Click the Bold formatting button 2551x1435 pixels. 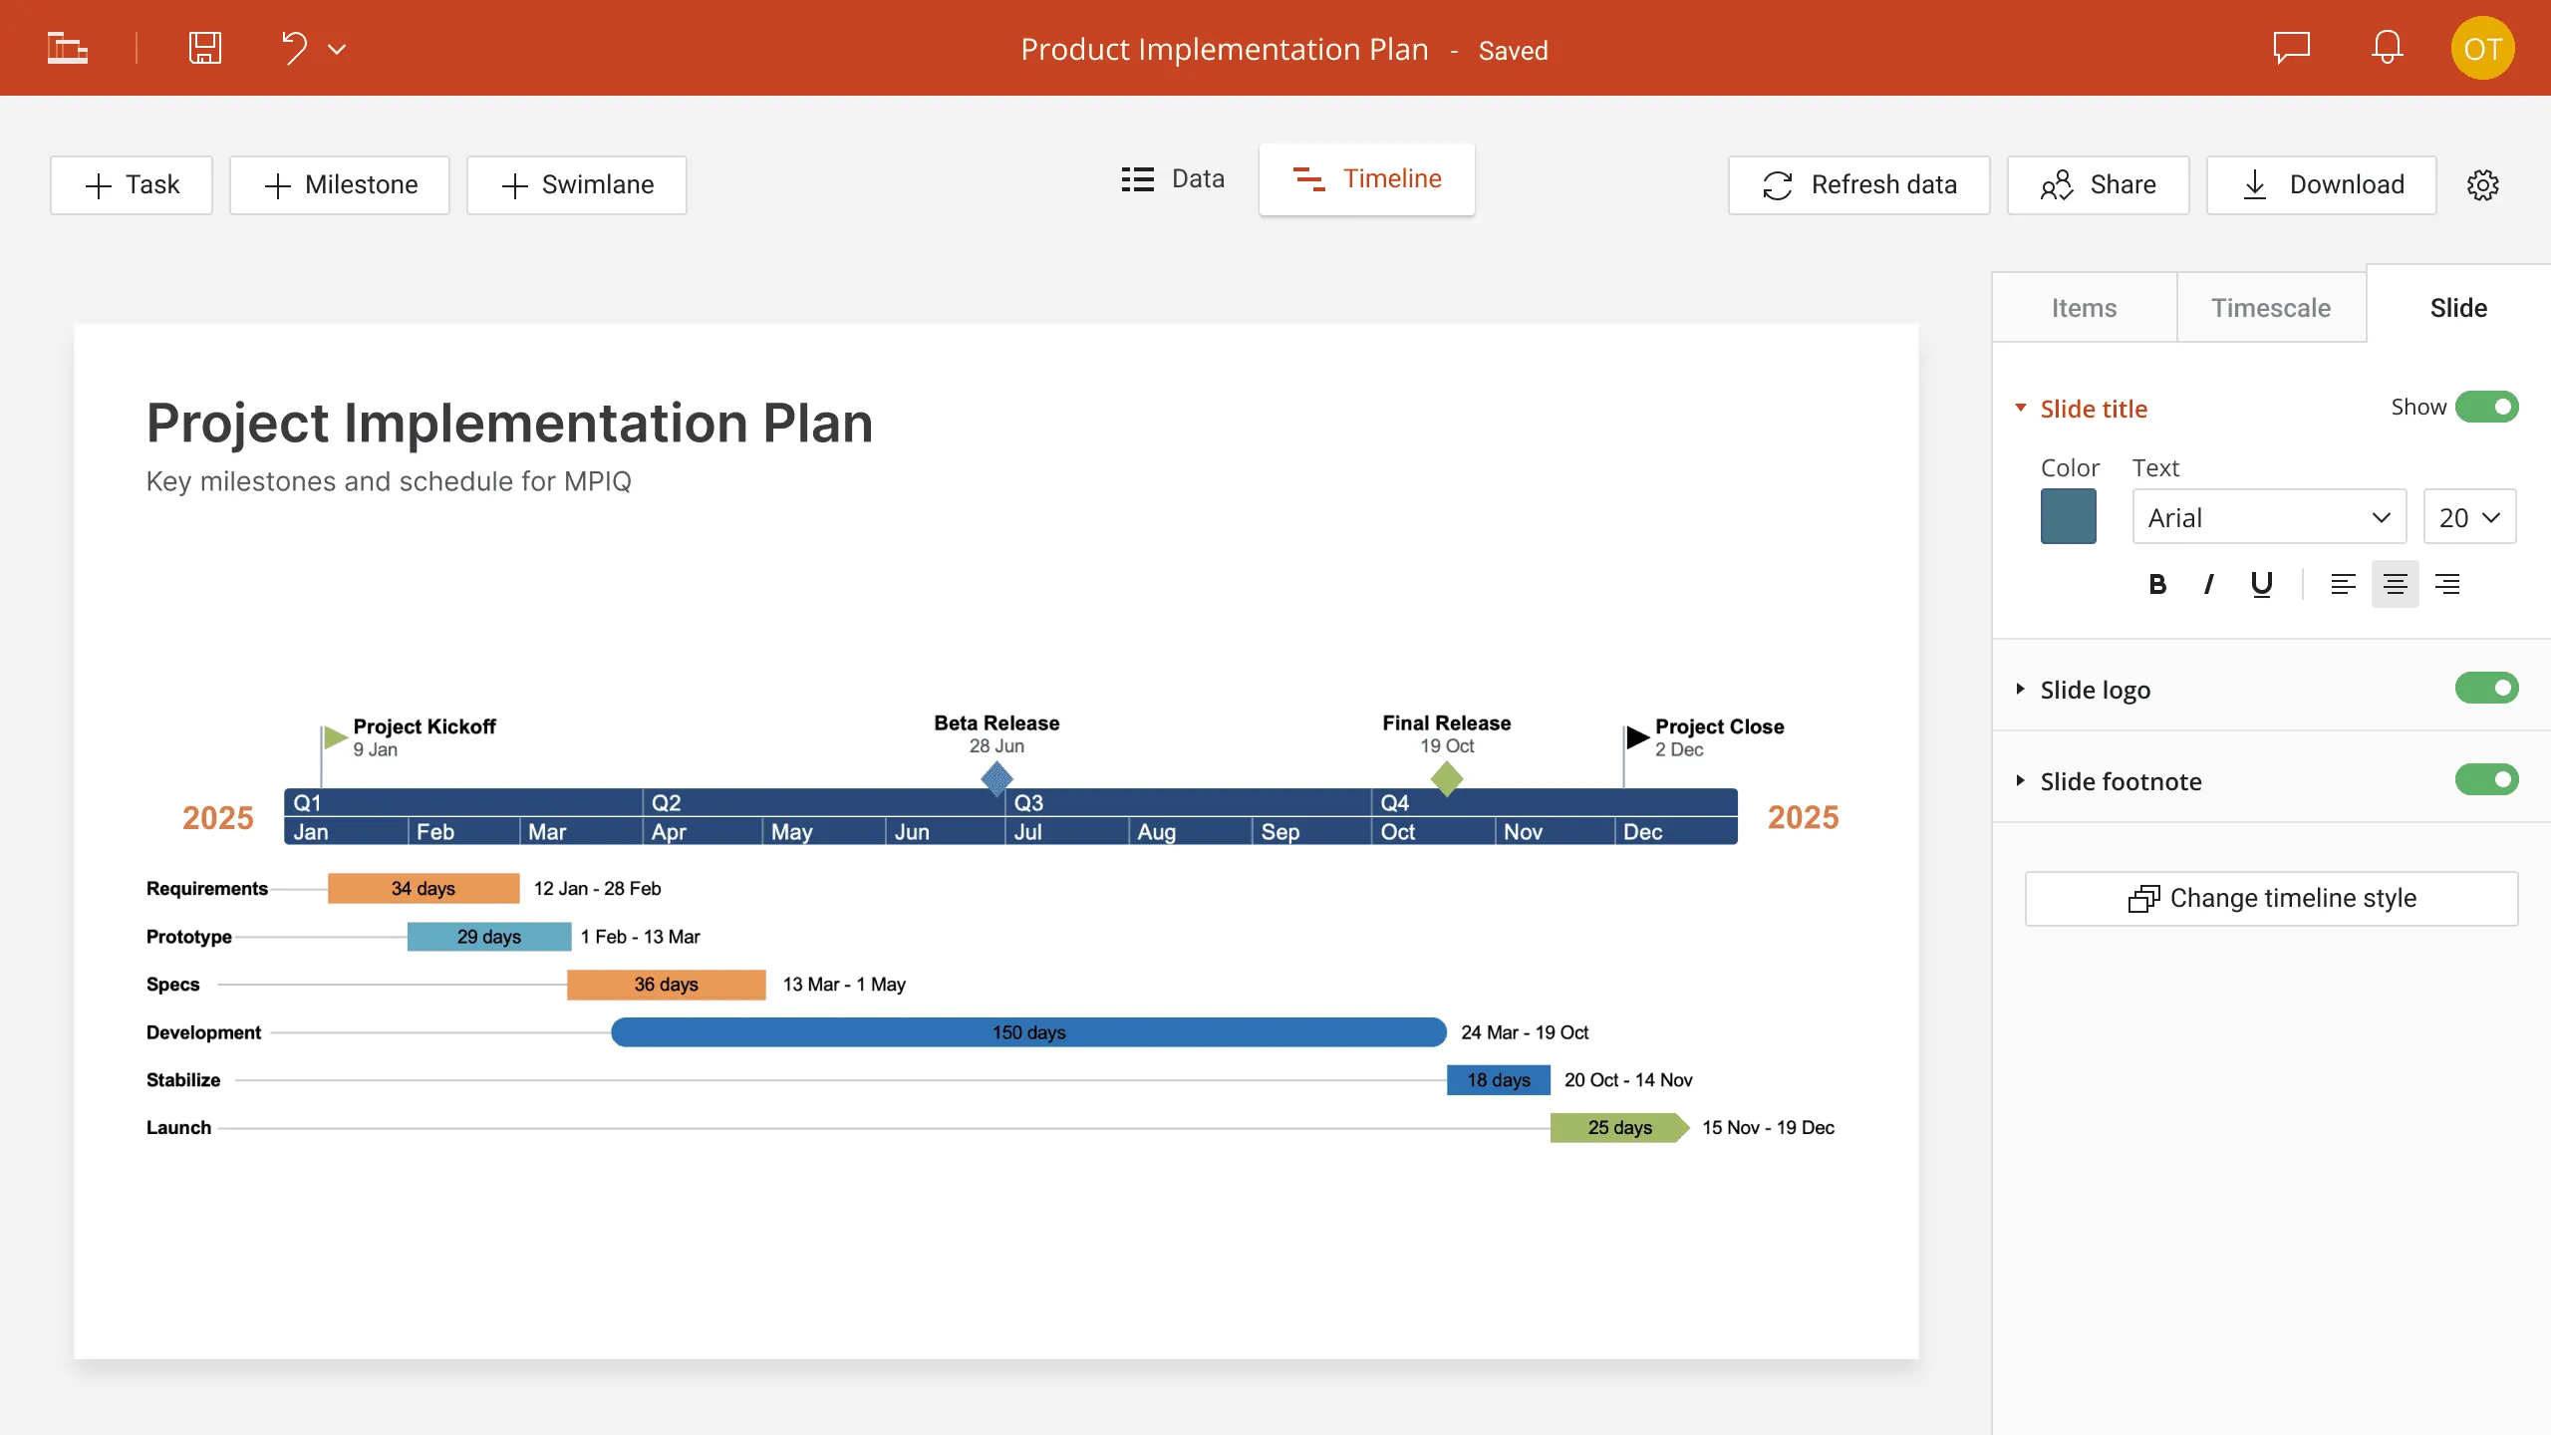coord(2156,583)
